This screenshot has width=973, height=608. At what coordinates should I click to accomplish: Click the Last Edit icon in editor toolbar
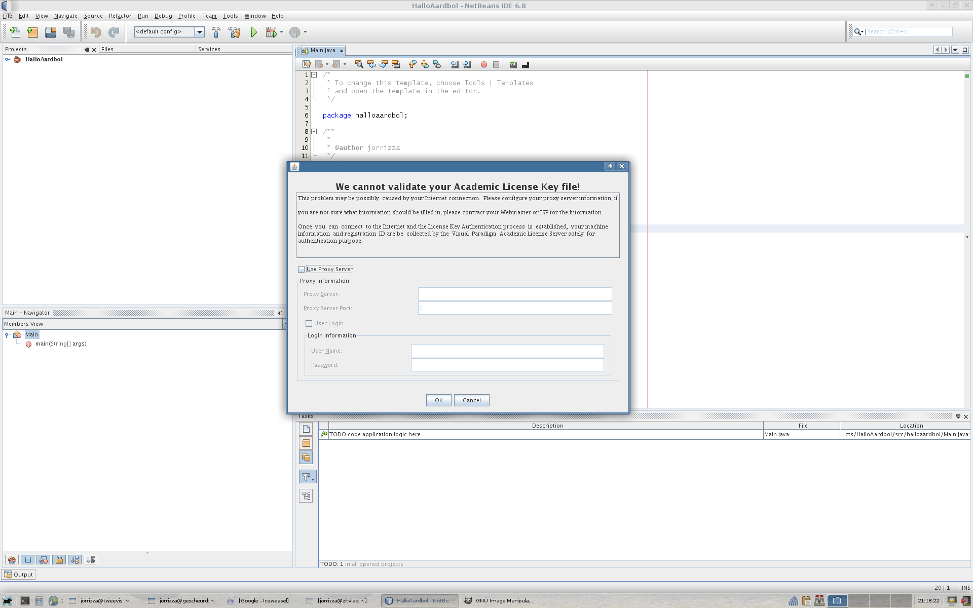307,64
